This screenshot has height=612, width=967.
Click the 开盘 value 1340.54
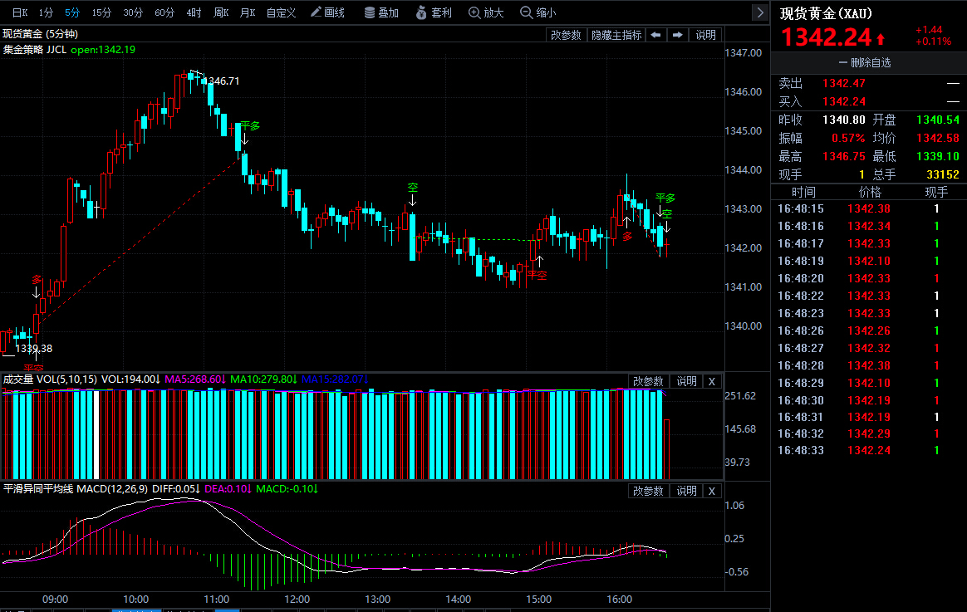click(x=937, y=120)
